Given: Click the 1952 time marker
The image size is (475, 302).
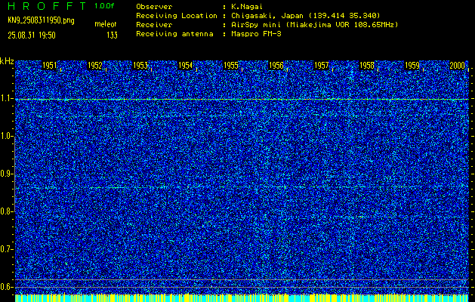Looking at the screenshot, I should [95, 66].
